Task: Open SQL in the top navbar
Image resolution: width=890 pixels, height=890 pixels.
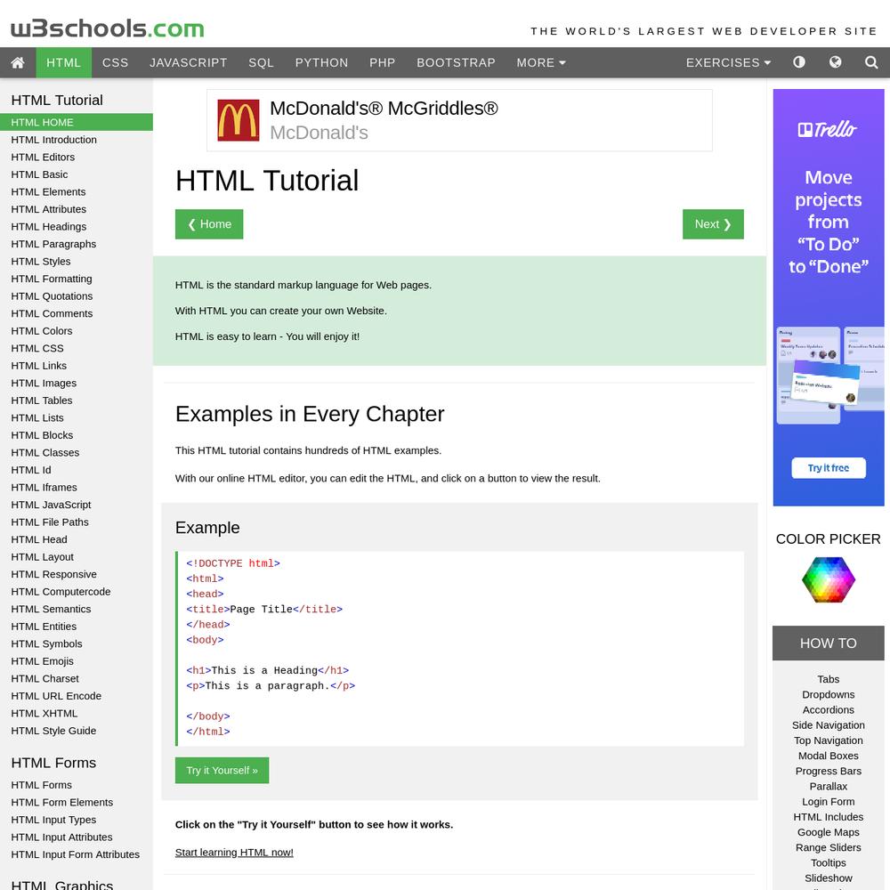Action: (x=261, y=62)
